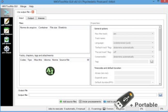Open the Default track flag dropdown
The height and width of the screenshot is (112, 168).
click(x=134, y=48)
